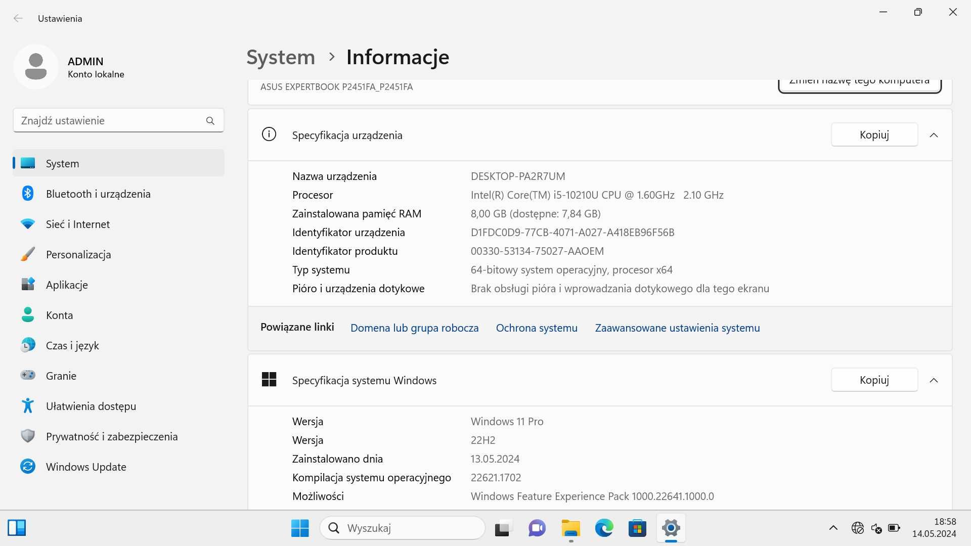Click the shield icon for Prywatność
The image size is (971, 546).
click(28, 436)
